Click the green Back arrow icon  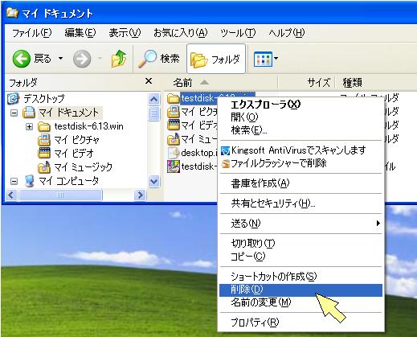point(22,59)
